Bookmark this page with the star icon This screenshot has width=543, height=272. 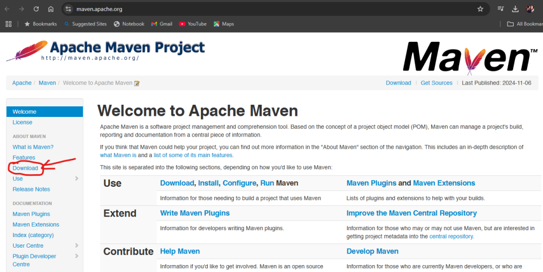pos(480,9)
